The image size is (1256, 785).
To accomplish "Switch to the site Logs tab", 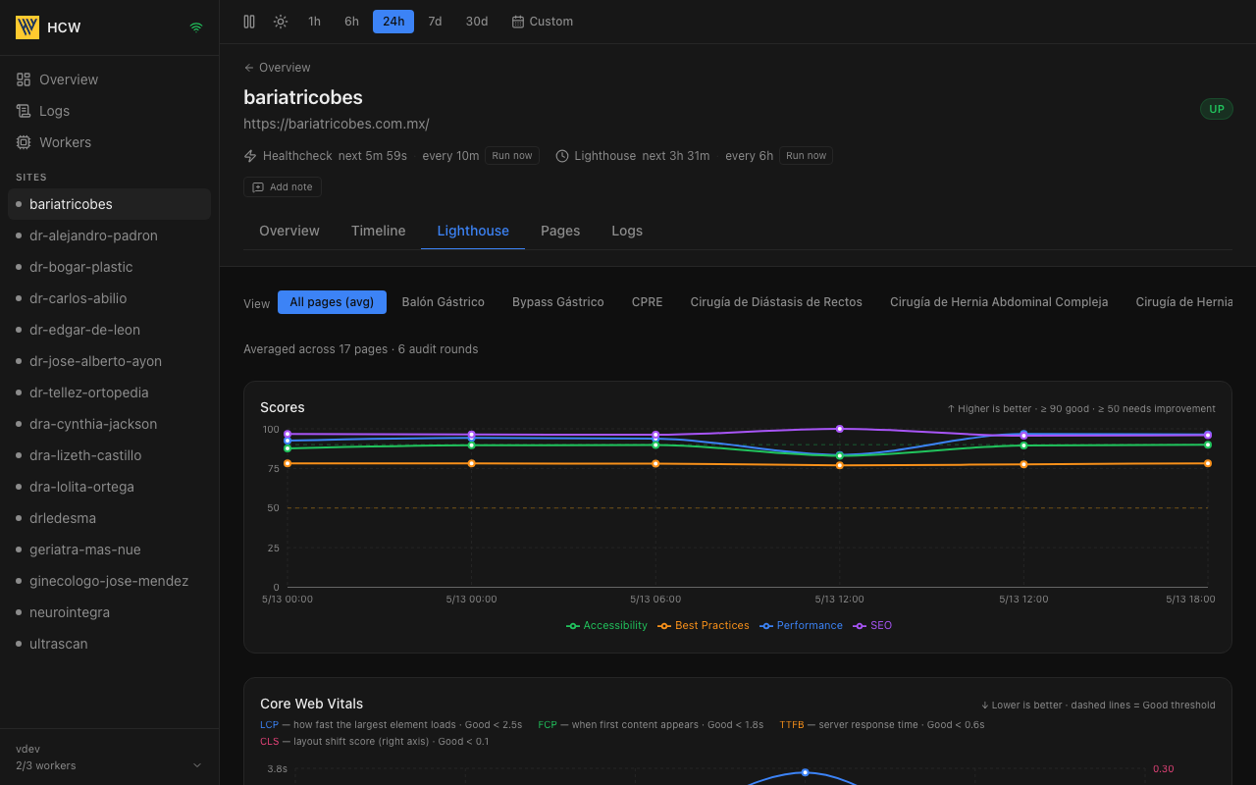I will coord(627,231).
